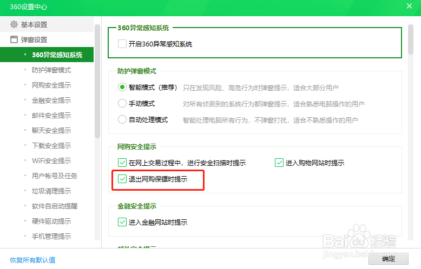This screenshot has width=421, height=269.
Task: Go to 网购安全提示 sidebar item
Action: (x=51, y=85)
